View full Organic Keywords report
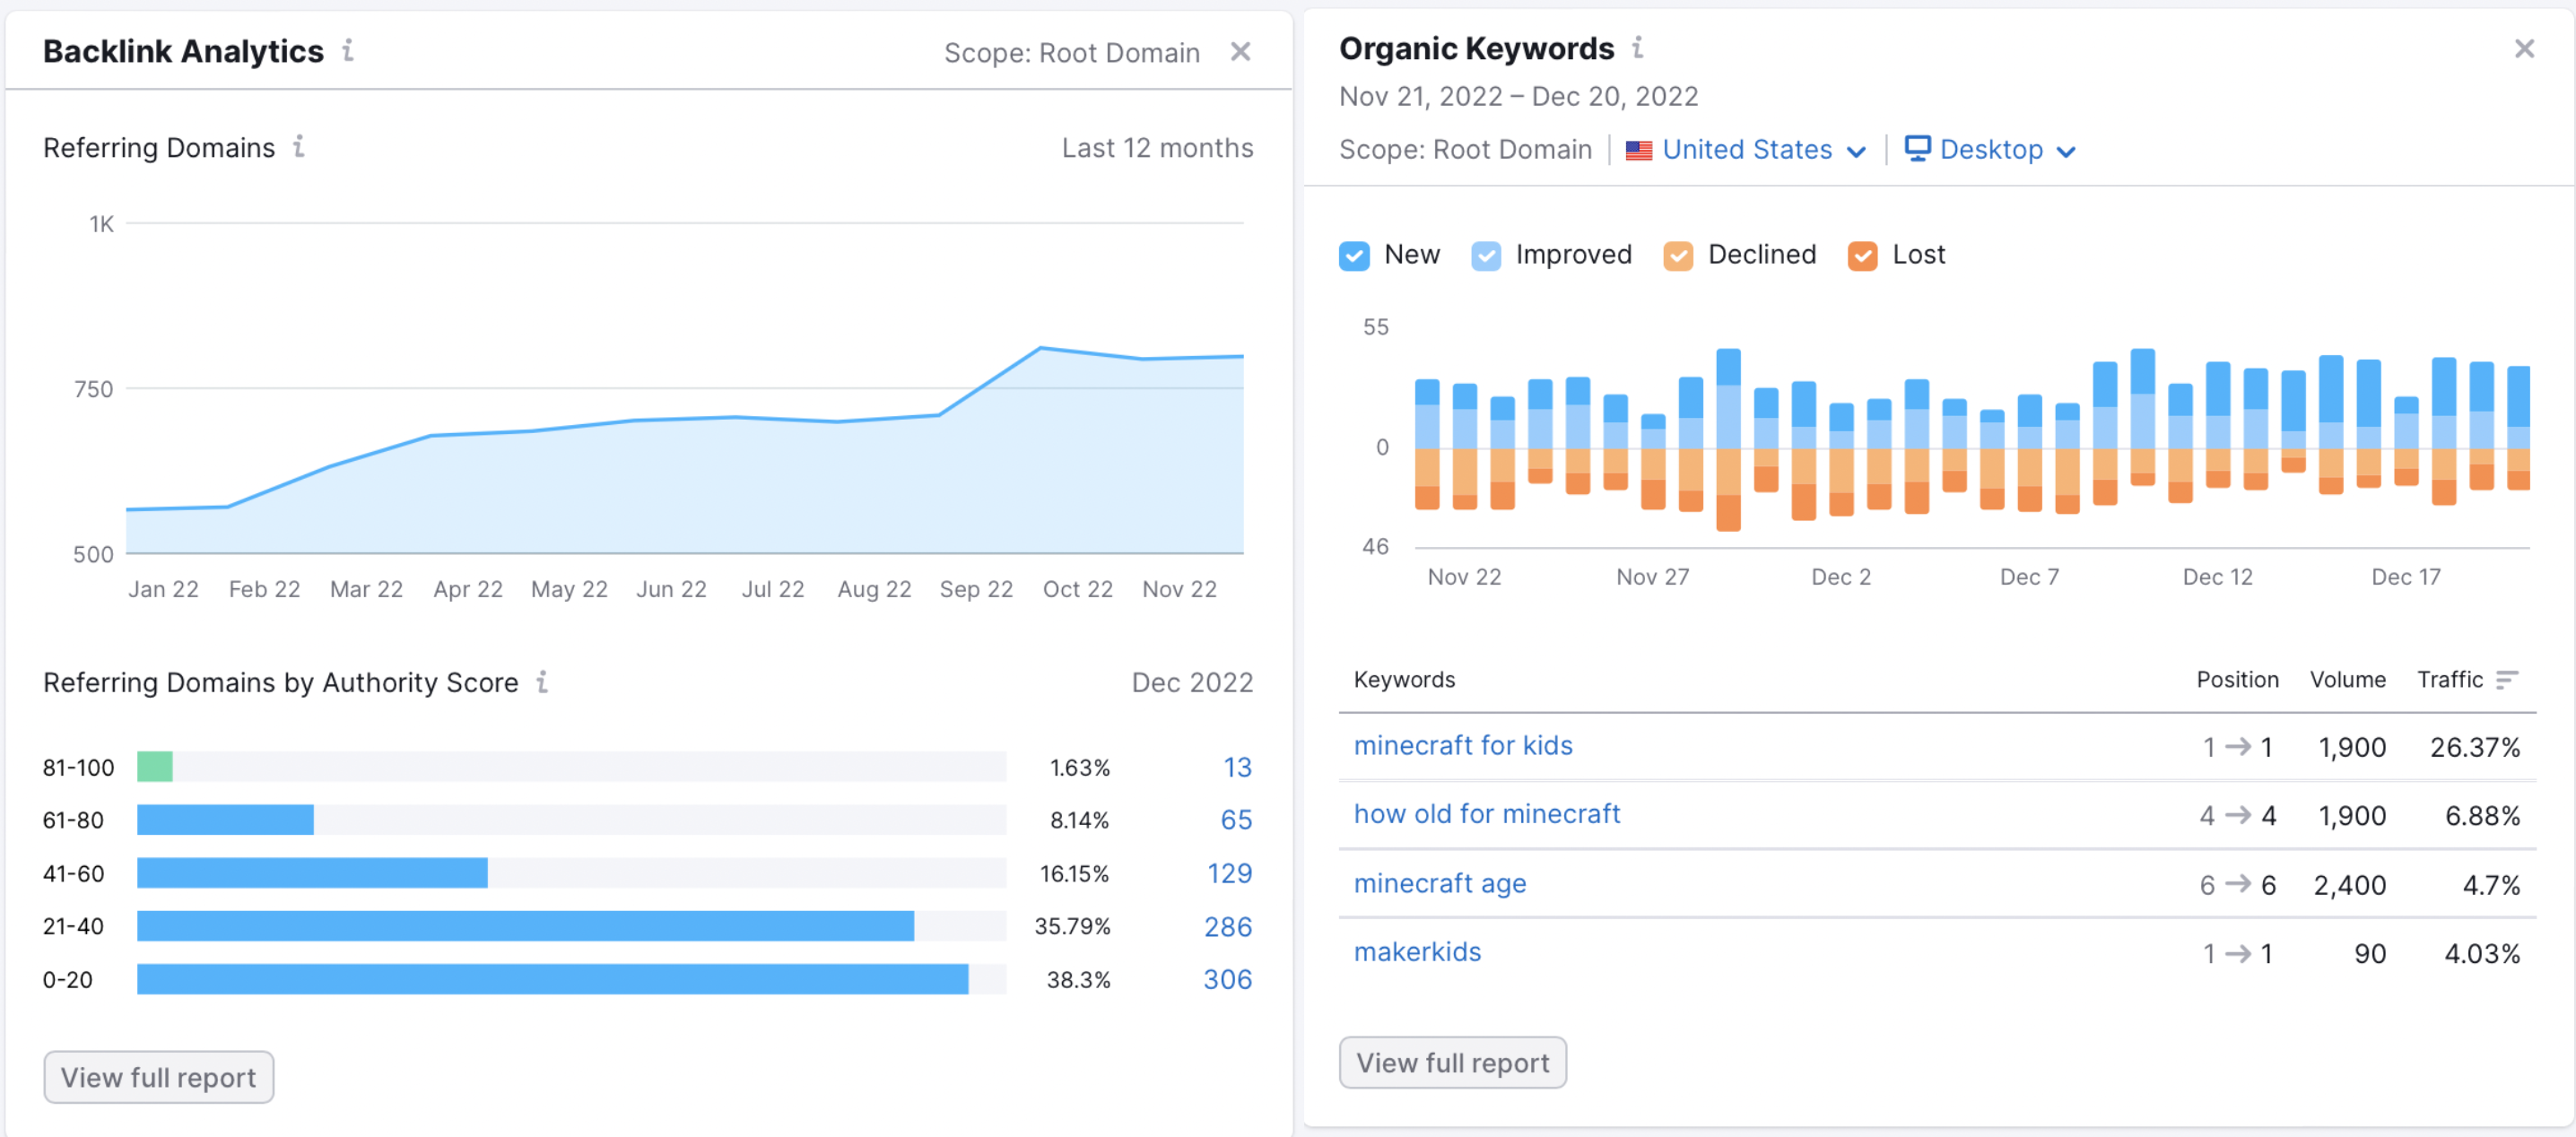Viewport: 2576px width, 1137px height. point(1452,1062)
